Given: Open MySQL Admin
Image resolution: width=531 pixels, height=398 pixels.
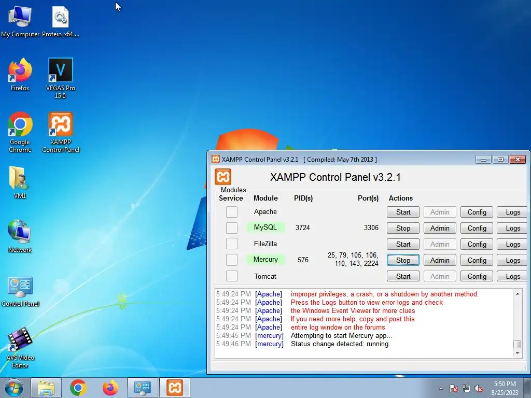Looking at the screenshot, I should (440, 228).
